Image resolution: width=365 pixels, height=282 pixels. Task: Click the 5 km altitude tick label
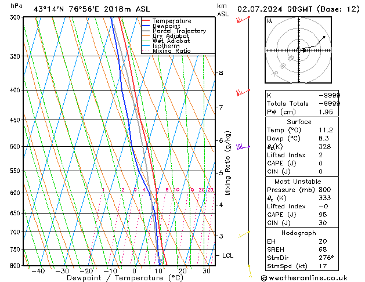coord(221,173)
